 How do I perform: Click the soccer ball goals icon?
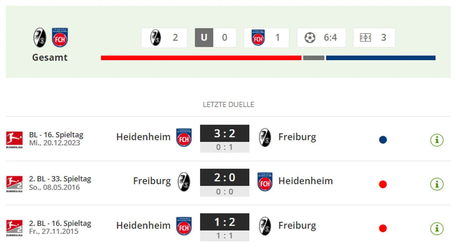[310, 38]
